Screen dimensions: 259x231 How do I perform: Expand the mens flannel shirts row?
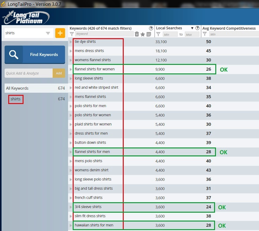(x=71, y=97)
